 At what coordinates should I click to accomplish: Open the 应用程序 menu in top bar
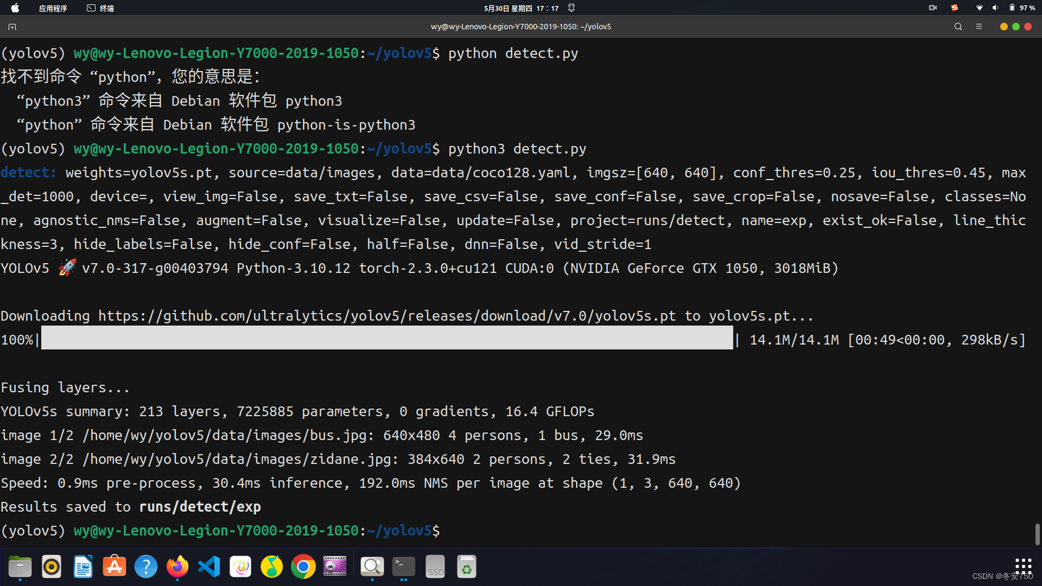pos(53,8)
